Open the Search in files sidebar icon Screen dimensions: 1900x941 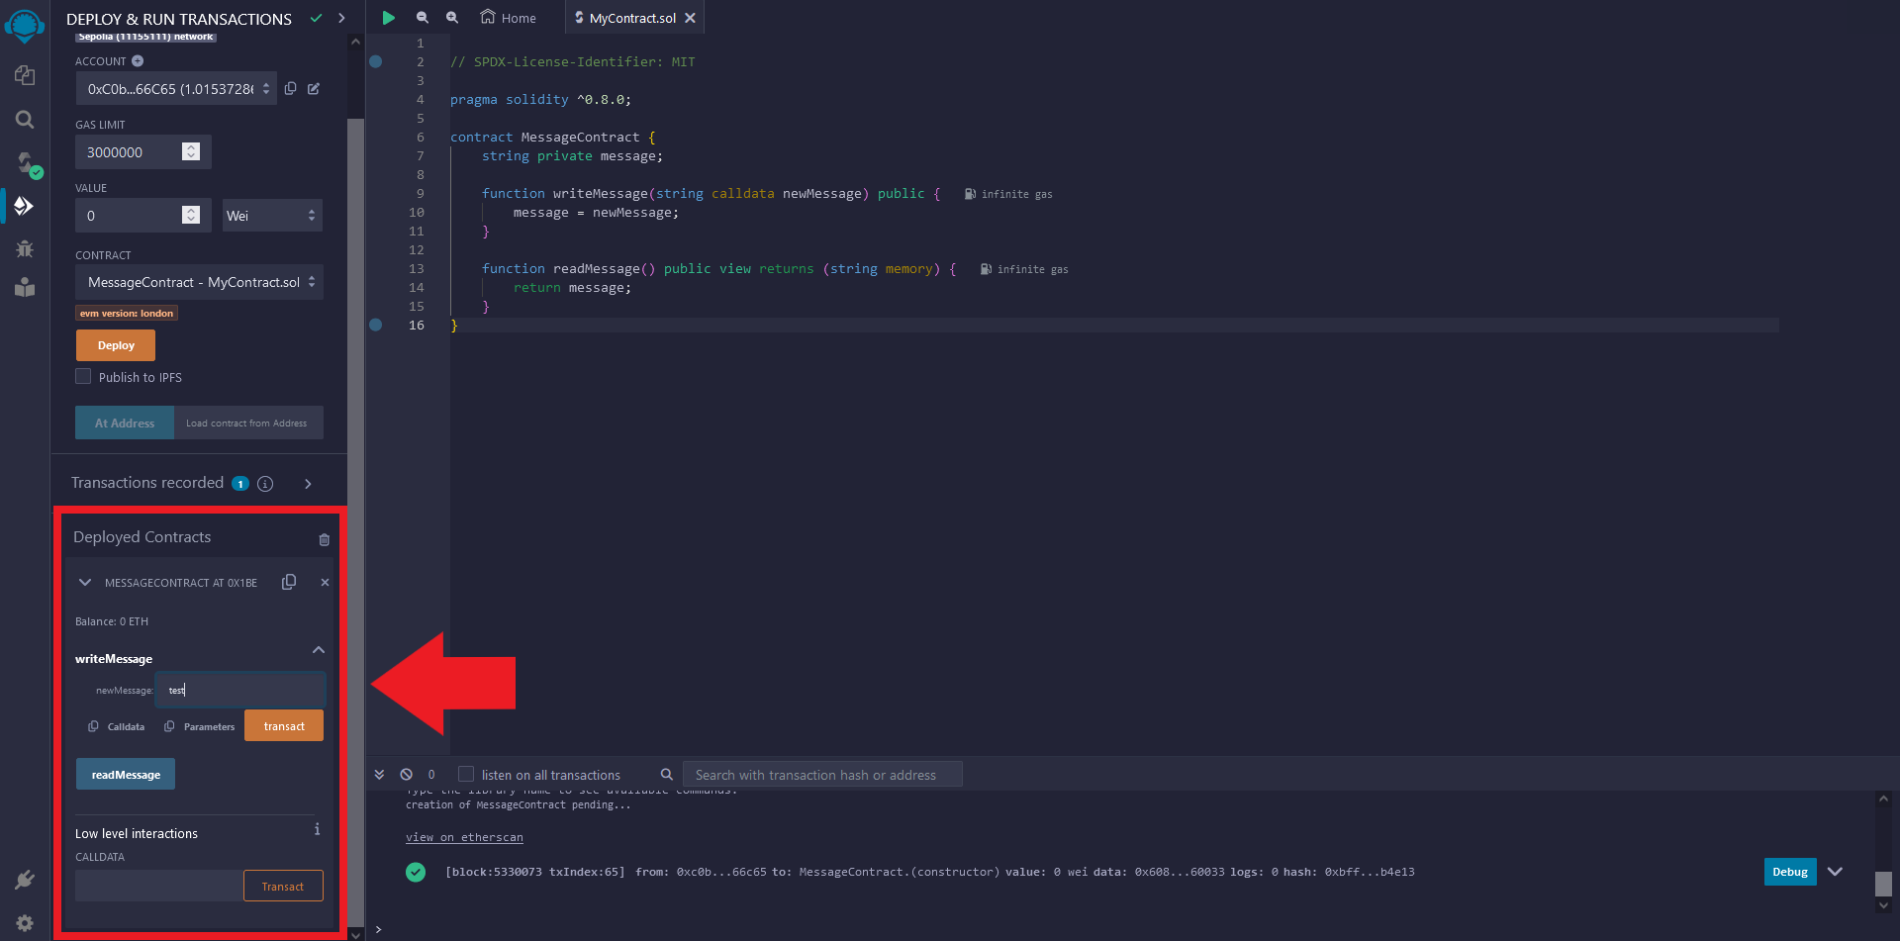click(25, 120)
